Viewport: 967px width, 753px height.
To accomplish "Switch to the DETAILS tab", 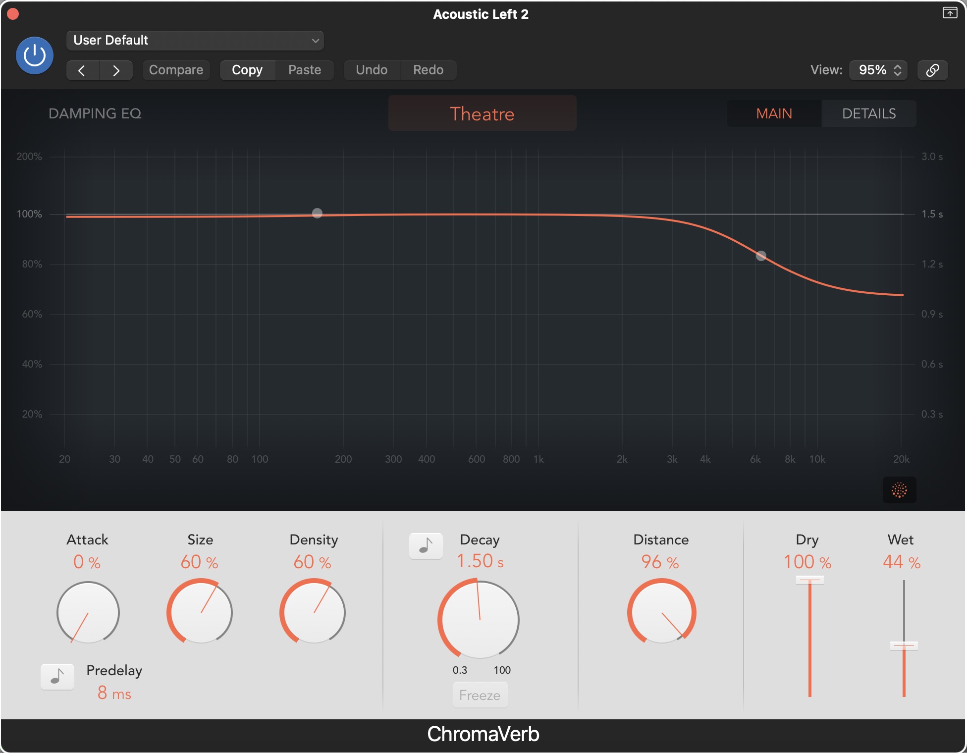I will 869,113.
